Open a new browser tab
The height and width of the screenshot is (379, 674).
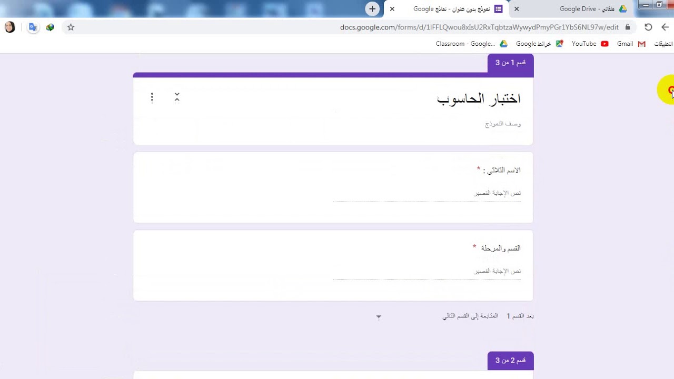[x=372, y=9]
